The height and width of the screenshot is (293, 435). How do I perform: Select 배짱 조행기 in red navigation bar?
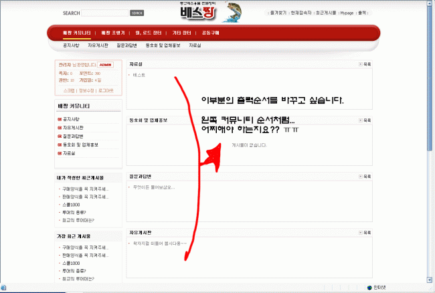click(113, 33)
